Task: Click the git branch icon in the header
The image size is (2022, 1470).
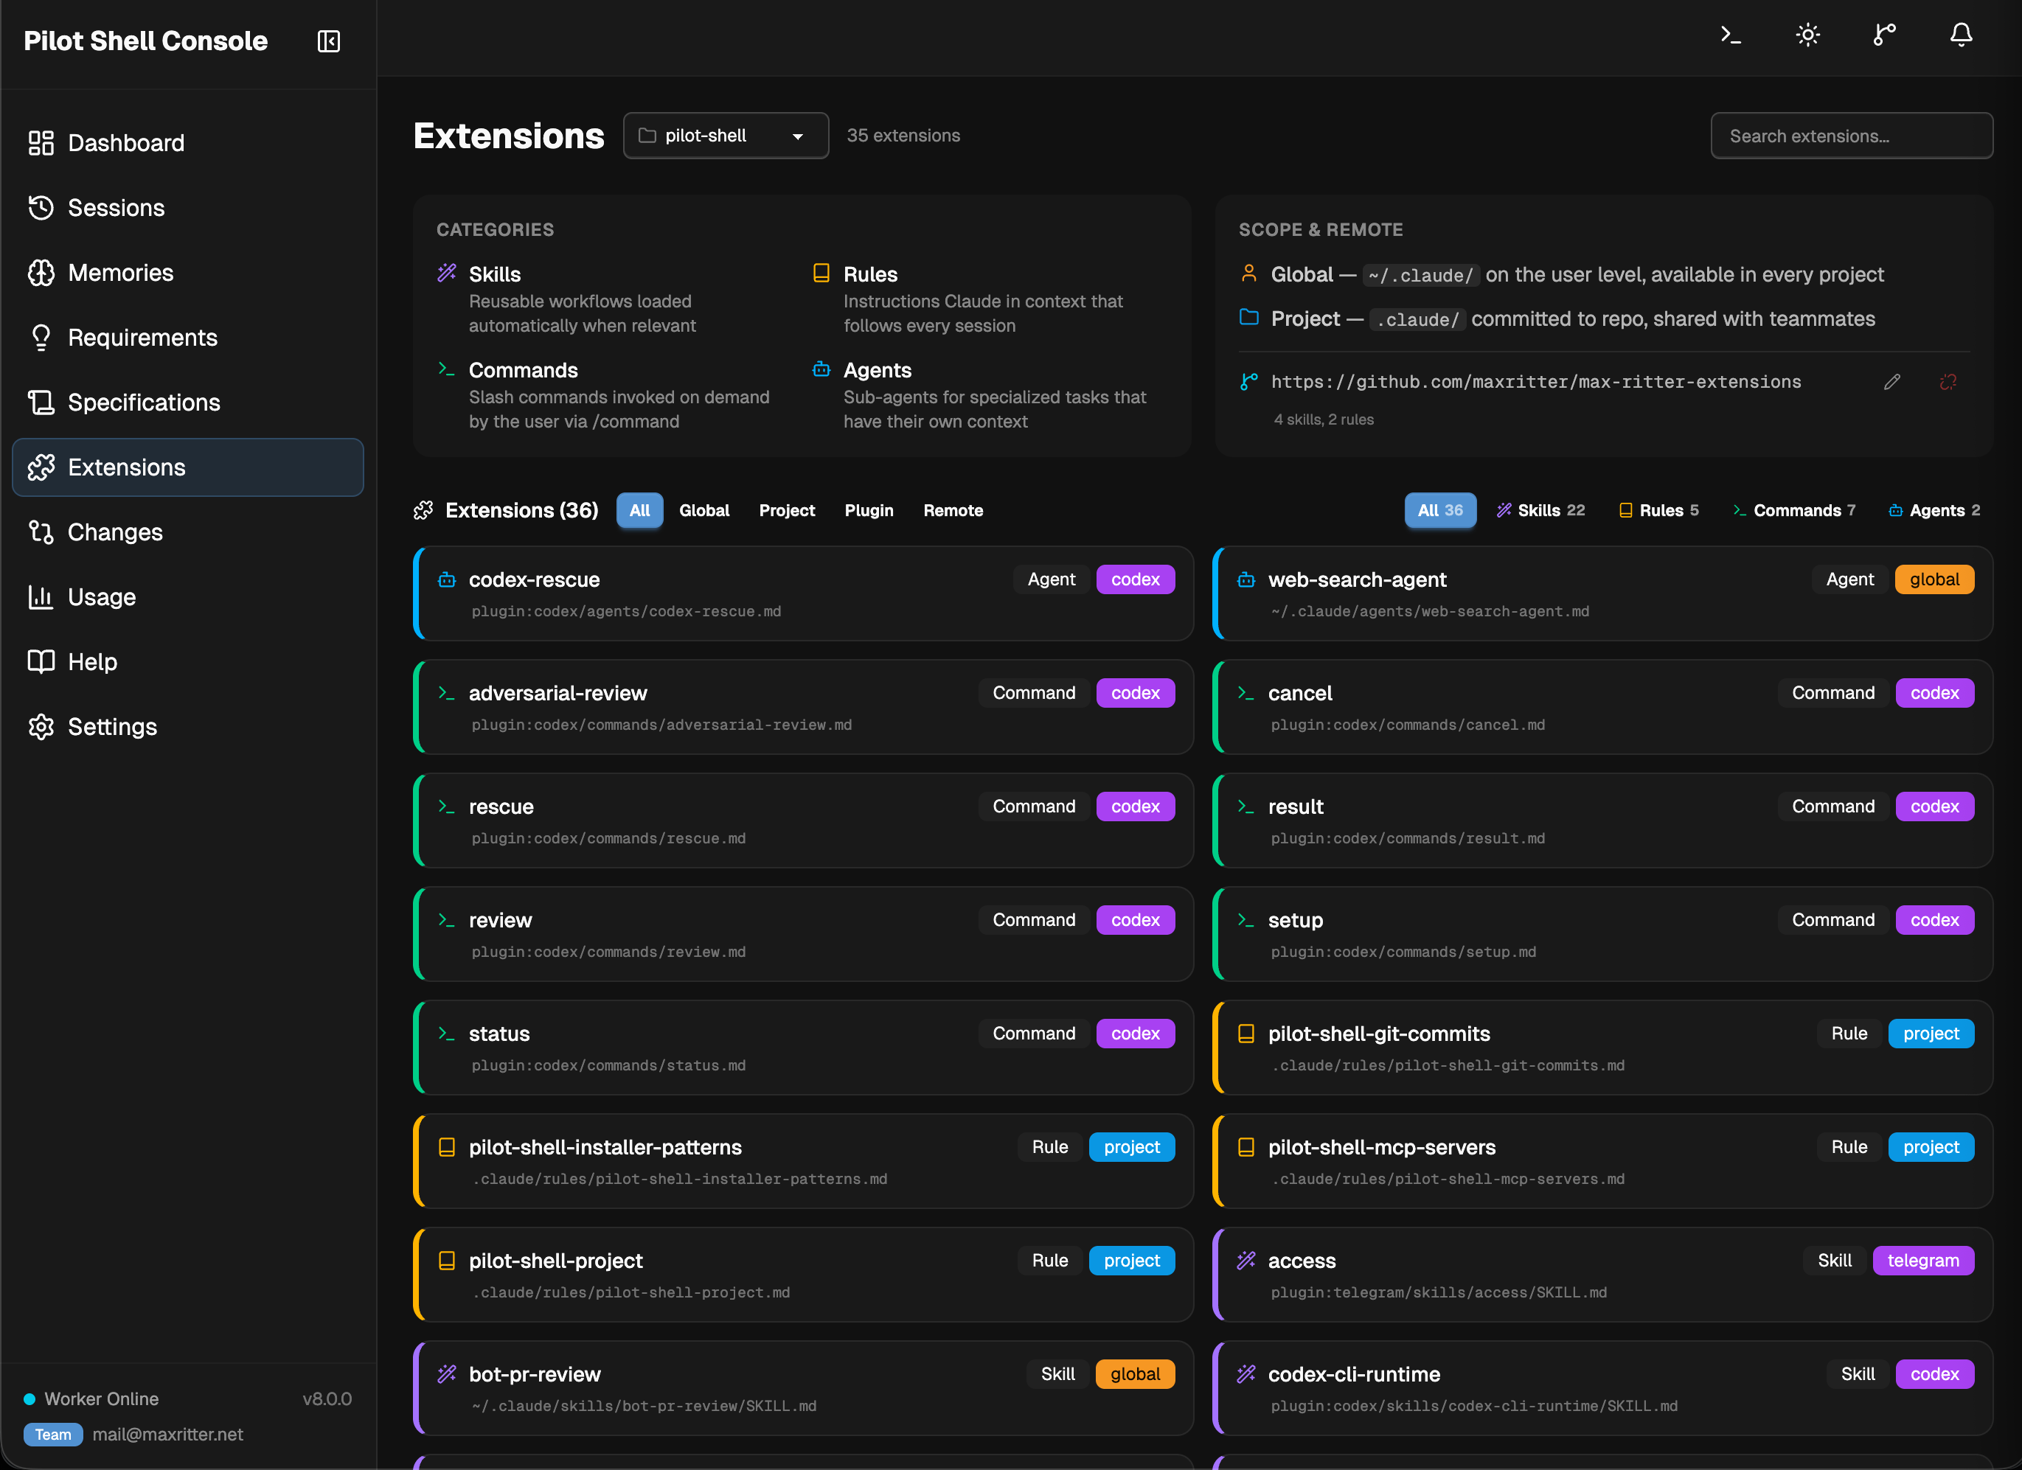Action: click(1884, 35)
